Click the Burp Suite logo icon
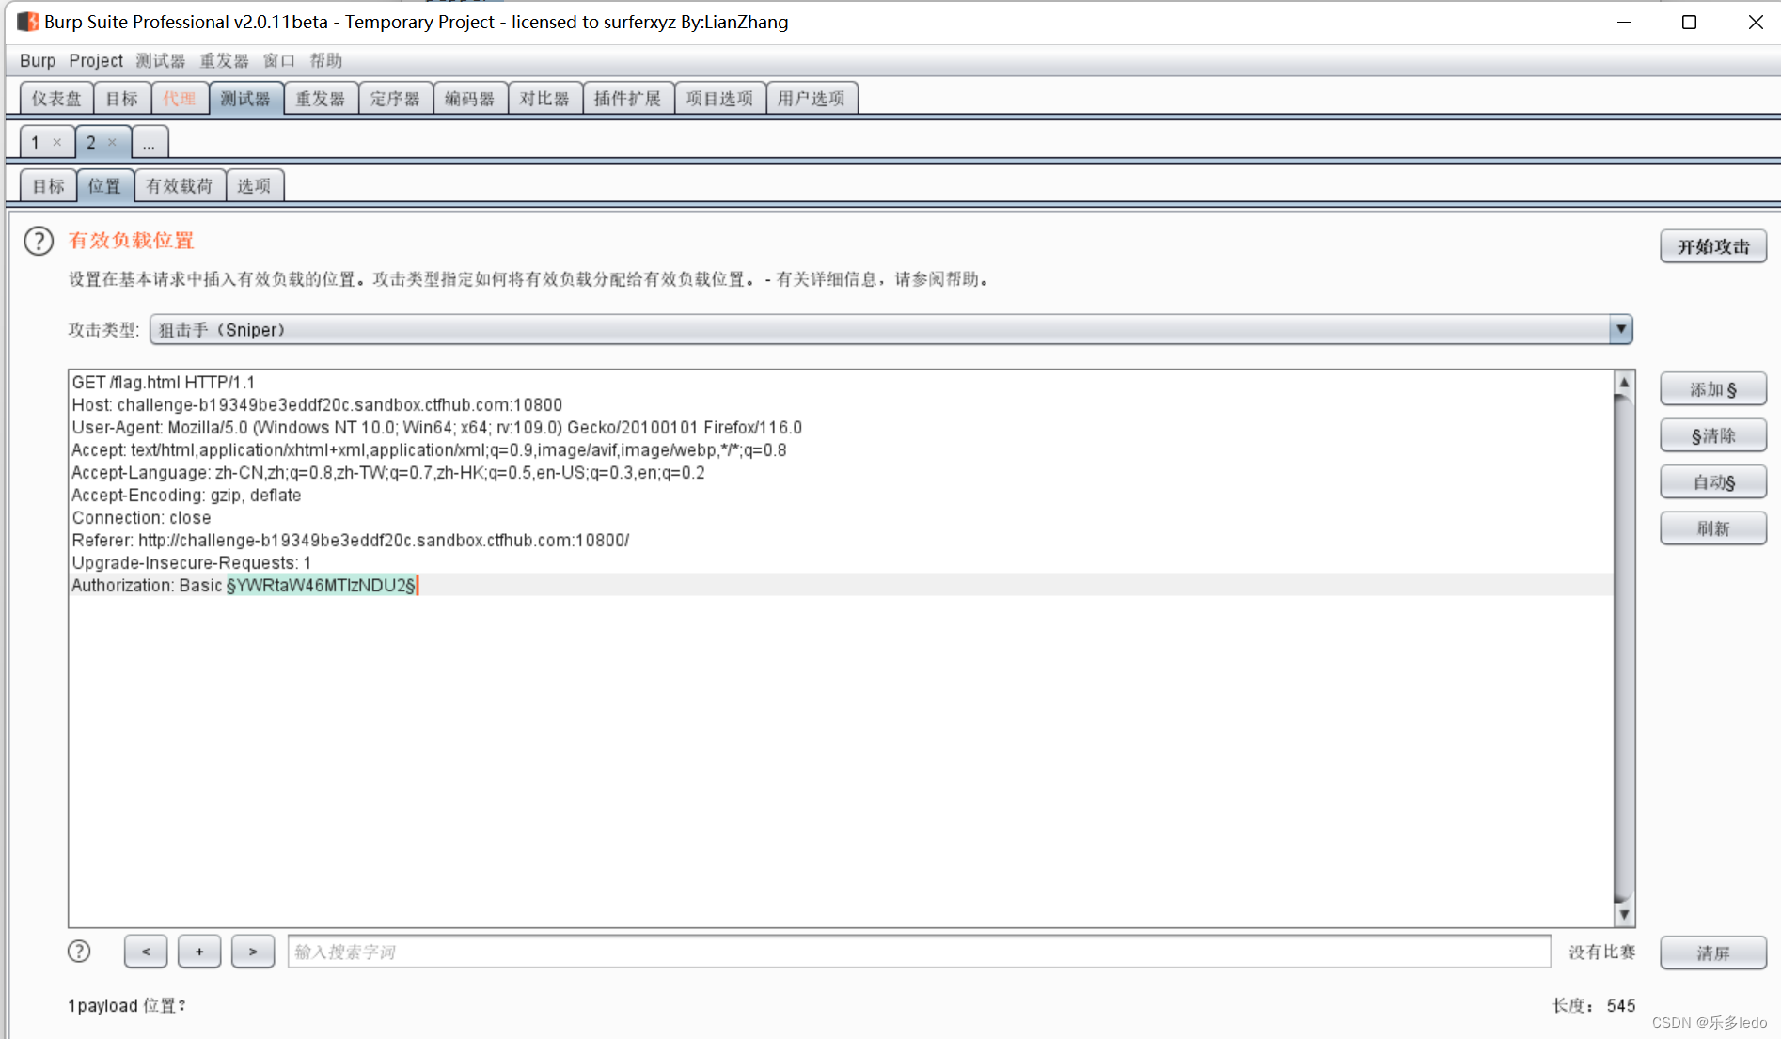The height and width of the screenshot is (1039, 1781). click(28, 21)
